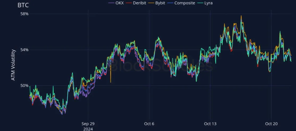Toggle the Deribit series in legend
This screenshot has height=131, width=296.
coord(136,3)
